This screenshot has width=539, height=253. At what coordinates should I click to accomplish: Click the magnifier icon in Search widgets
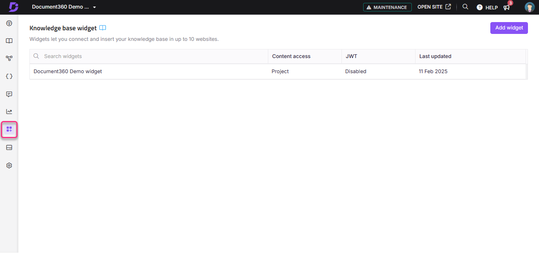pos(36,56)
